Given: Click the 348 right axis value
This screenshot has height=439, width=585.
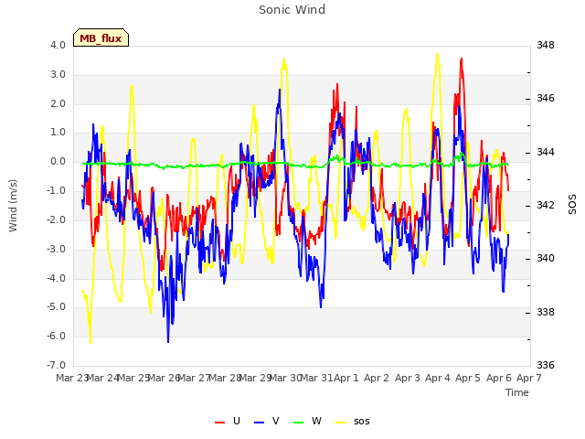Looking at the screenshot, I should (546, 46).
